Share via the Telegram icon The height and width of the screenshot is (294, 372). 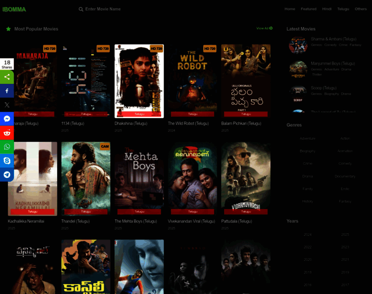(7, 175)
